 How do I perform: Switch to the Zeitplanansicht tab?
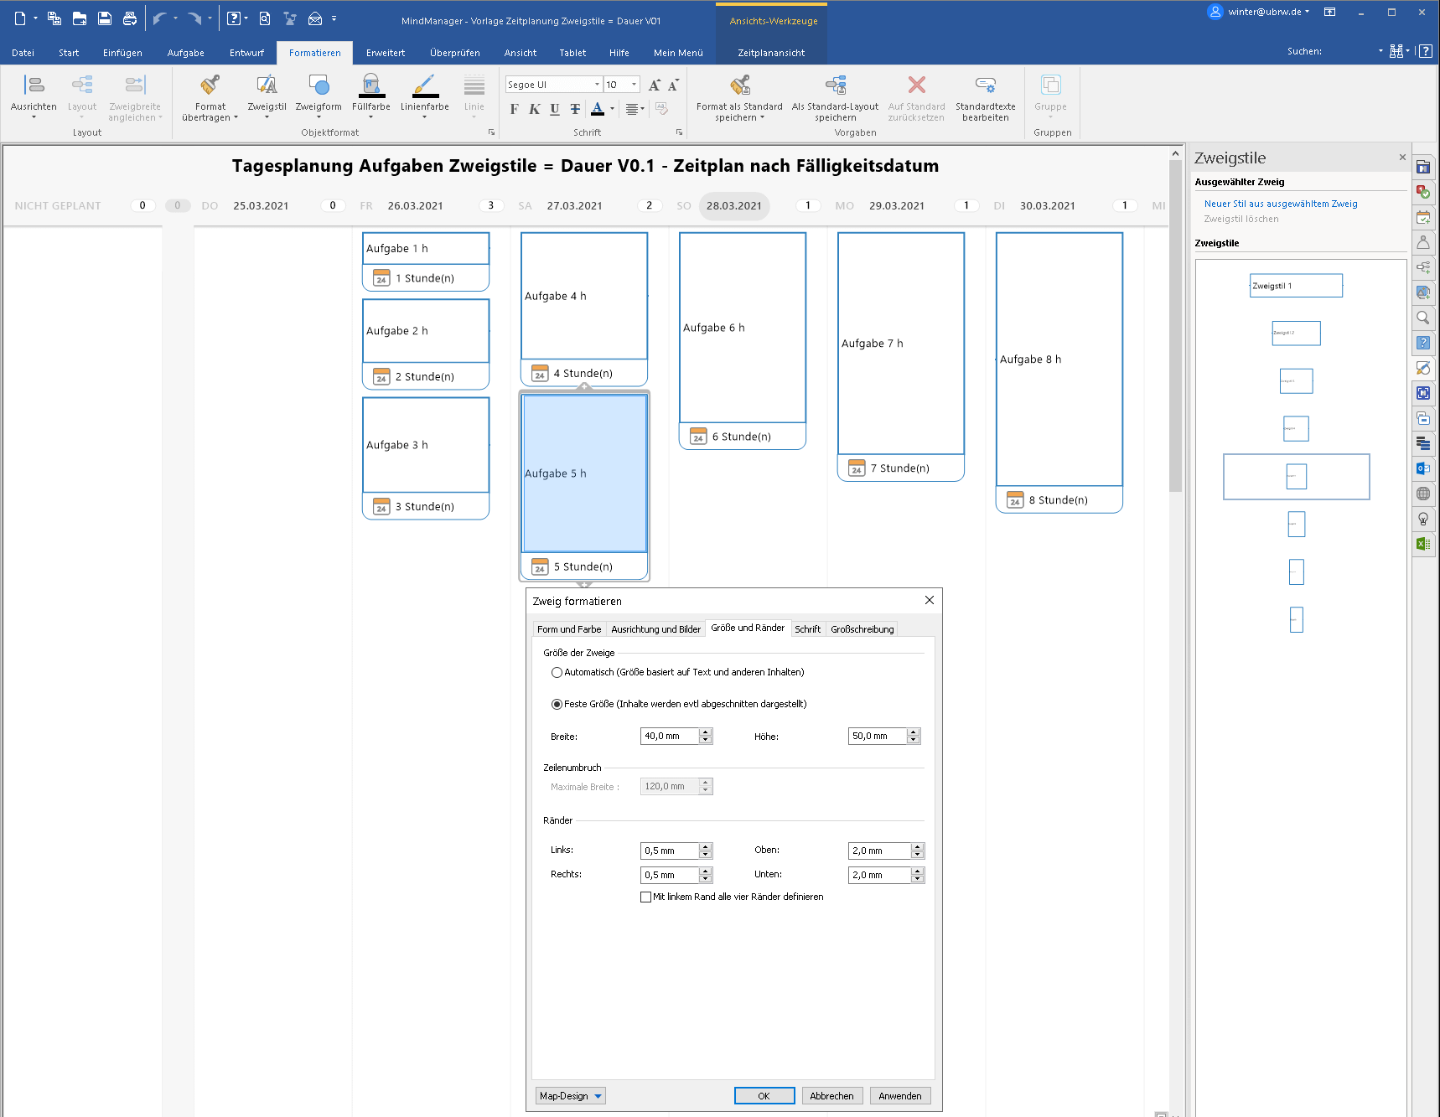tap(771, 53)
